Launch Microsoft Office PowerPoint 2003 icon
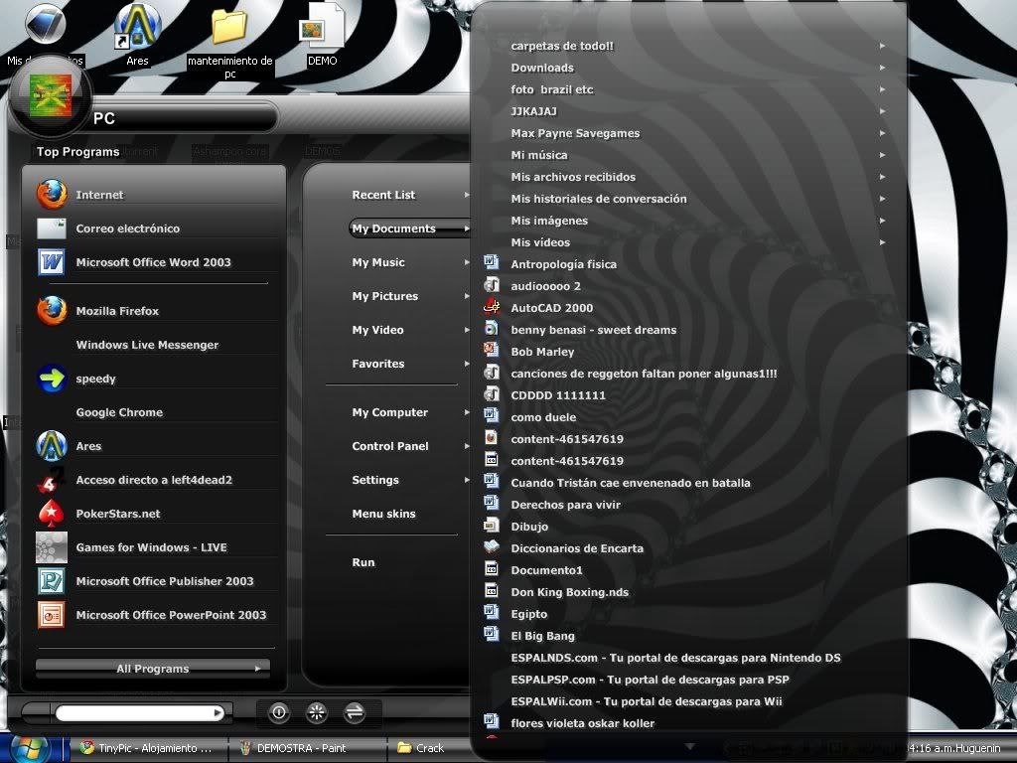Image resolution: width=1017 pixels, height=763 pixels. [x=52, y=614]
